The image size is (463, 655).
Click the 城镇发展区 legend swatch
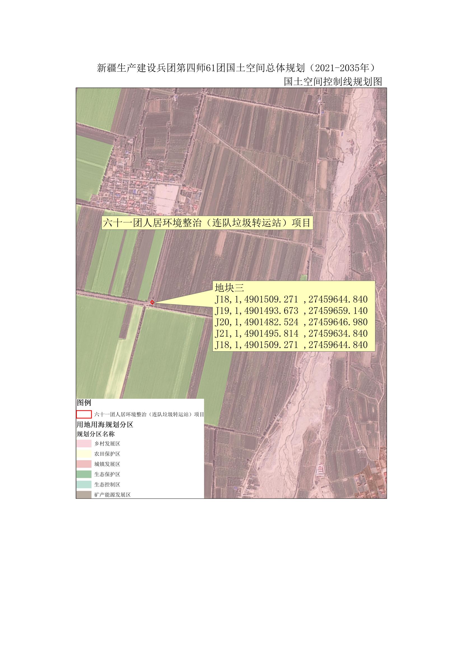(84, 464)
